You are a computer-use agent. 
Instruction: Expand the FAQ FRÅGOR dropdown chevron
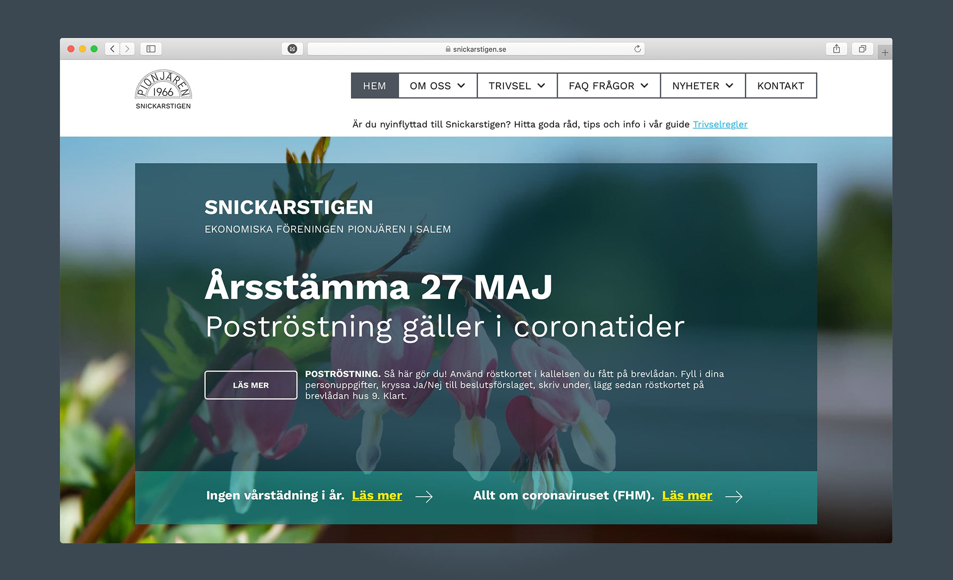pyautogui.click(x=644, y=86)
